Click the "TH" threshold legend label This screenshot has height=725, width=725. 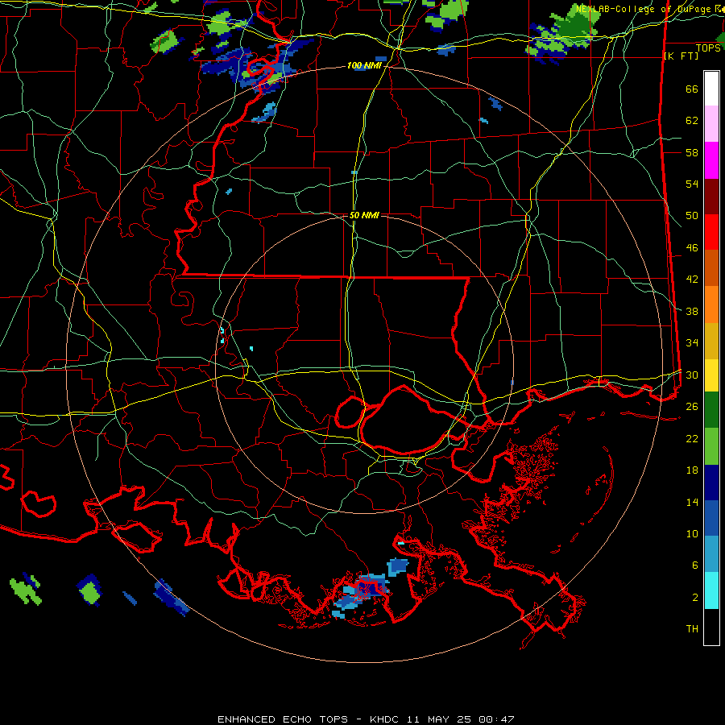pos(692,629)
